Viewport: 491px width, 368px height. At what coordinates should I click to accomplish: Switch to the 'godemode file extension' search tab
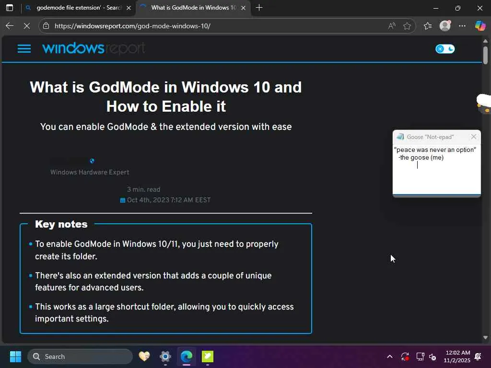[79, 8]
